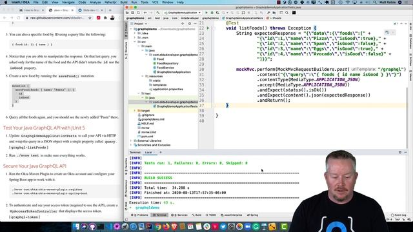The width and height of the screenshot is (413, 232).
Task: Select the Local terminal tab
Action: 148,152
